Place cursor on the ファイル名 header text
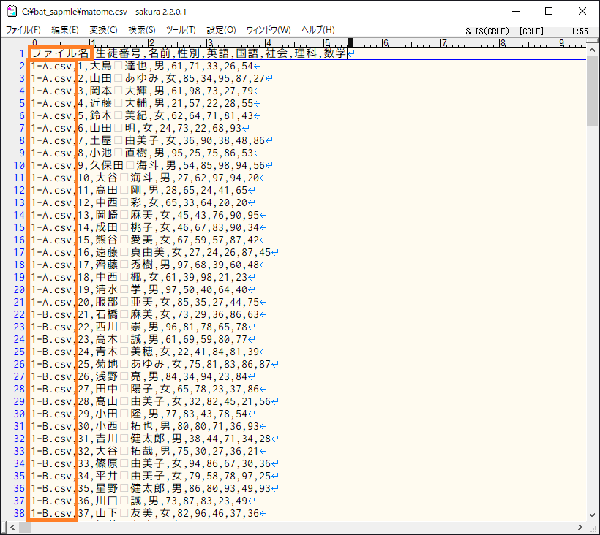 coord(60,53)
